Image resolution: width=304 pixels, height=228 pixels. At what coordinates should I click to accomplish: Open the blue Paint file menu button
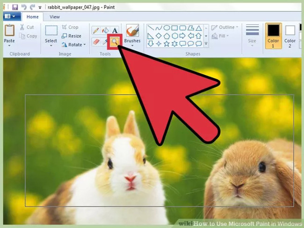12,16
